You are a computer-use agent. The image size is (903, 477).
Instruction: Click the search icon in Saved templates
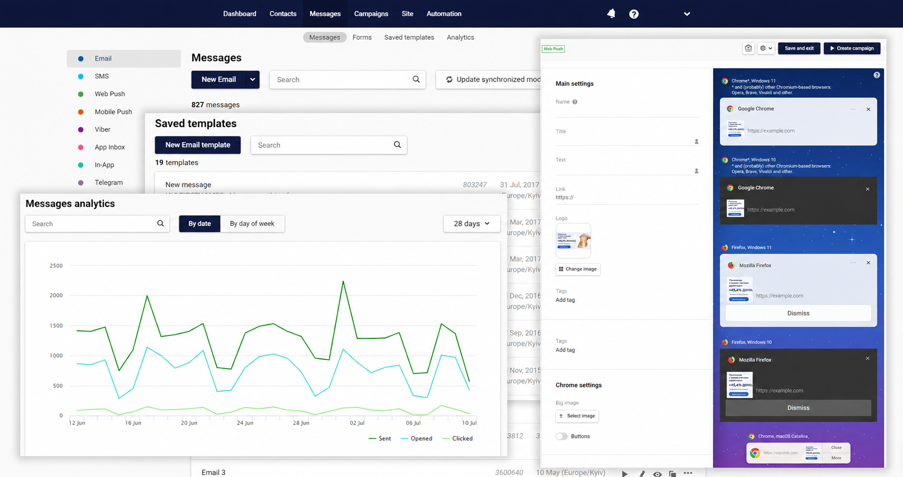[x=397, y=145]
